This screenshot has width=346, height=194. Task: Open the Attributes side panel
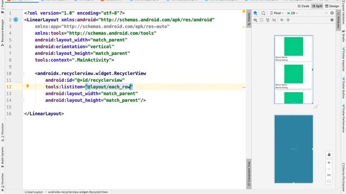pyautogui.click(x=338, y=20)
